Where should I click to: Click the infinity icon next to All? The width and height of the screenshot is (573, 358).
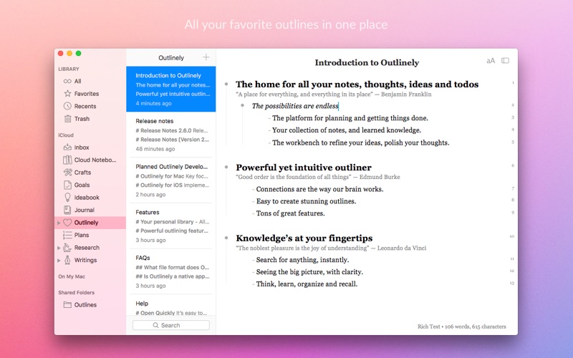(x=67, y=81)
